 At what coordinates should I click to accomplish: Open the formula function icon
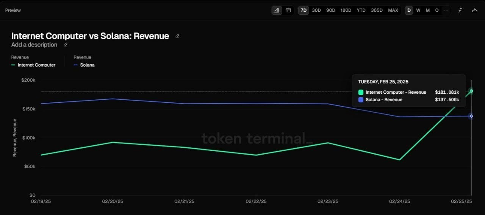coord(460,10)
